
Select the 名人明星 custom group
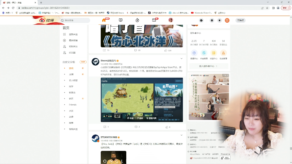[x=73, y=80]
